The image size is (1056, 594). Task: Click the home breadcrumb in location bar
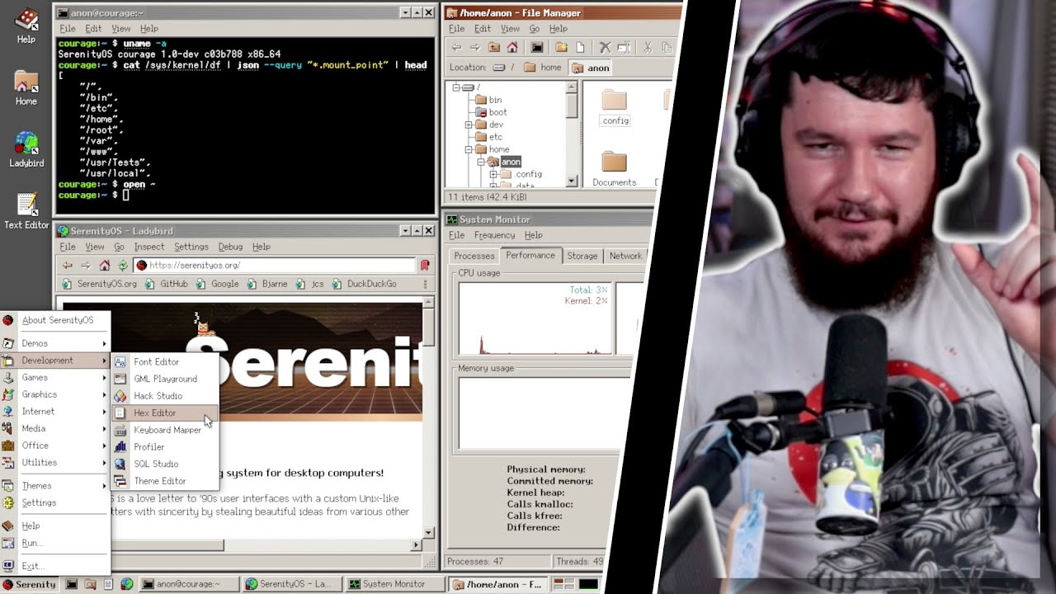click(543, 68)
